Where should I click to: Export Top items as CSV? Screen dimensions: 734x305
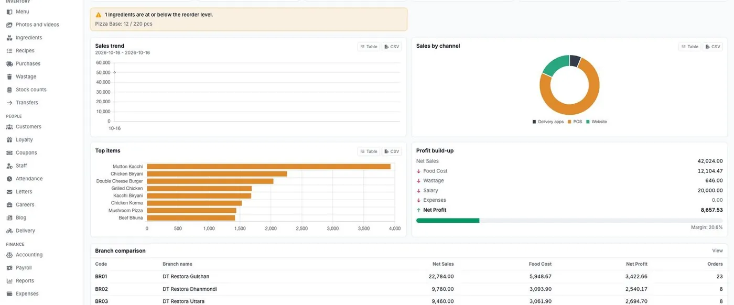click(392, 151)
